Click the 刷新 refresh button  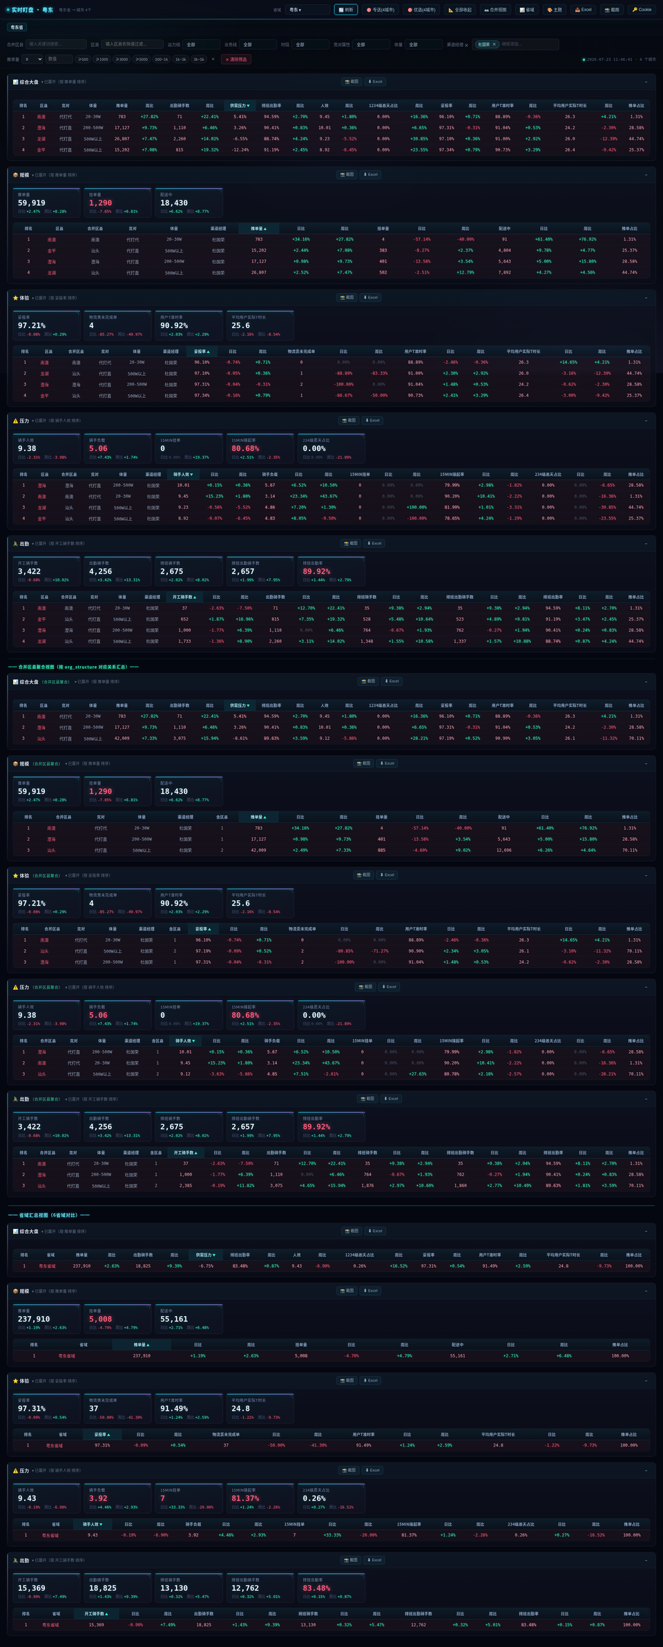point(346,10)
